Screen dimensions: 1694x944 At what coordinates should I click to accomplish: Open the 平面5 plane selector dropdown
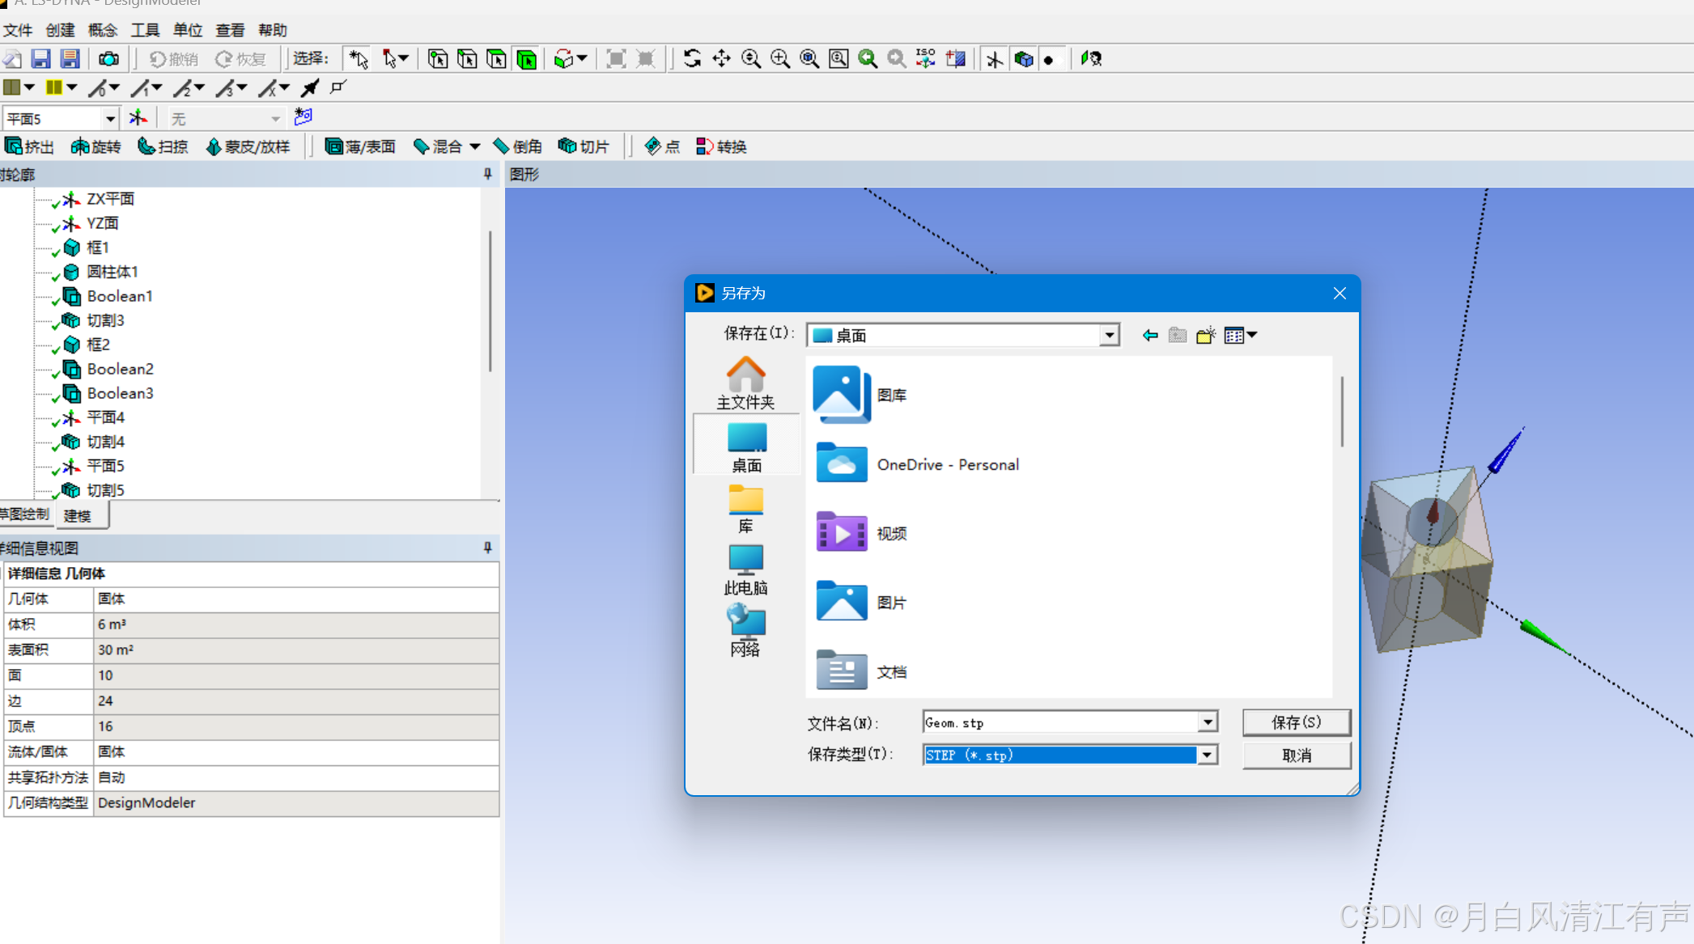(x=110, y=119)
